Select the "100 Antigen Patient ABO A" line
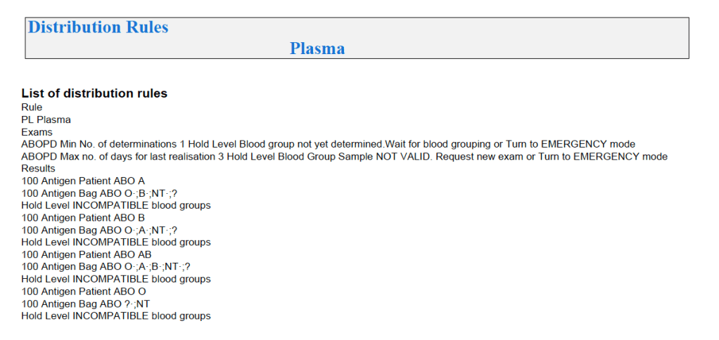This screenshot has height=340, width=719. coord(83,181)
